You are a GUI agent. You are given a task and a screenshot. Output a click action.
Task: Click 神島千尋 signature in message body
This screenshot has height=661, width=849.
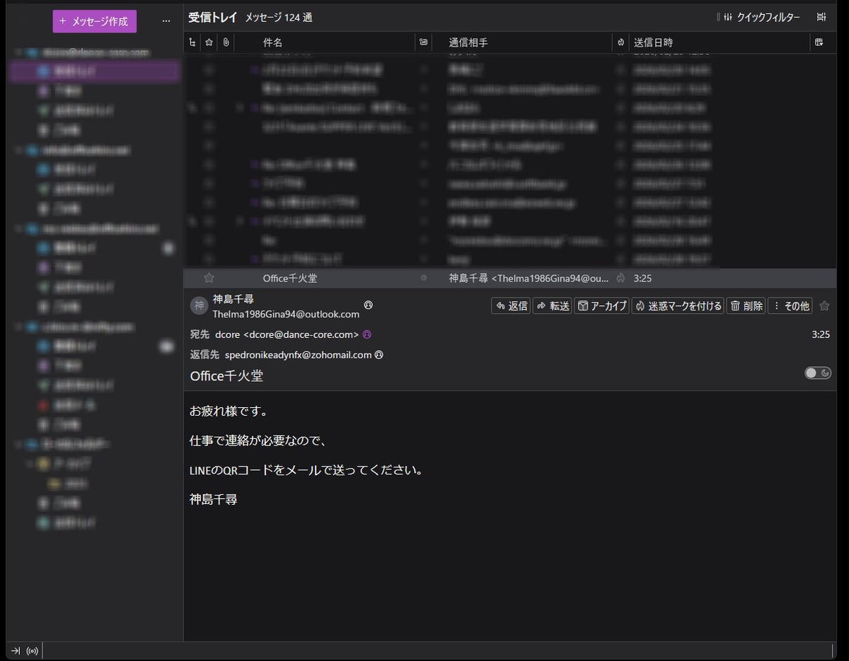click(213, 499)
